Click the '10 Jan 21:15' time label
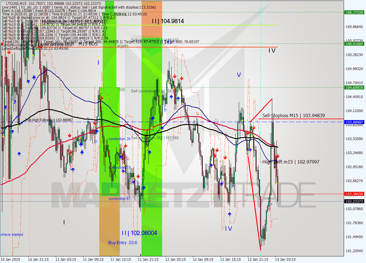Image resolution: width=366 pixels, height=263 pixels. [38, 260]
